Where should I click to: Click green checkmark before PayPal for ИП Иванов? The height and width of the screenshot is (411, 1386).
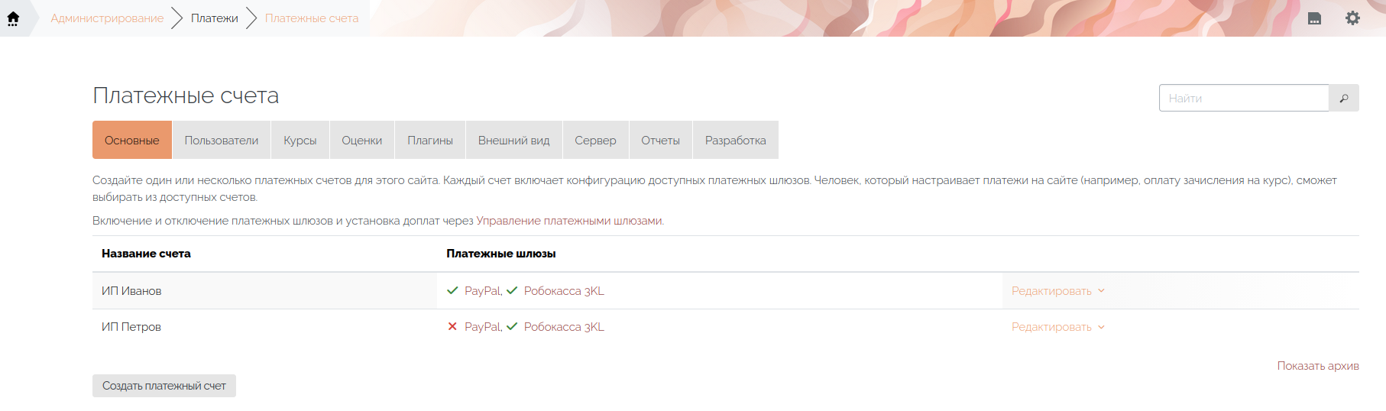pos(452,291)
